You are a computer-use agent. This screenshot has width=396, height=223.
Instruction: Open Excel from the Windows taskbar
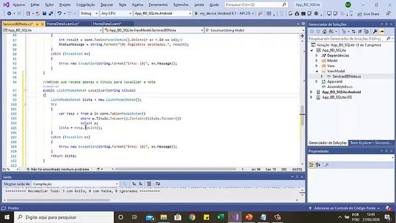point(221,217)
